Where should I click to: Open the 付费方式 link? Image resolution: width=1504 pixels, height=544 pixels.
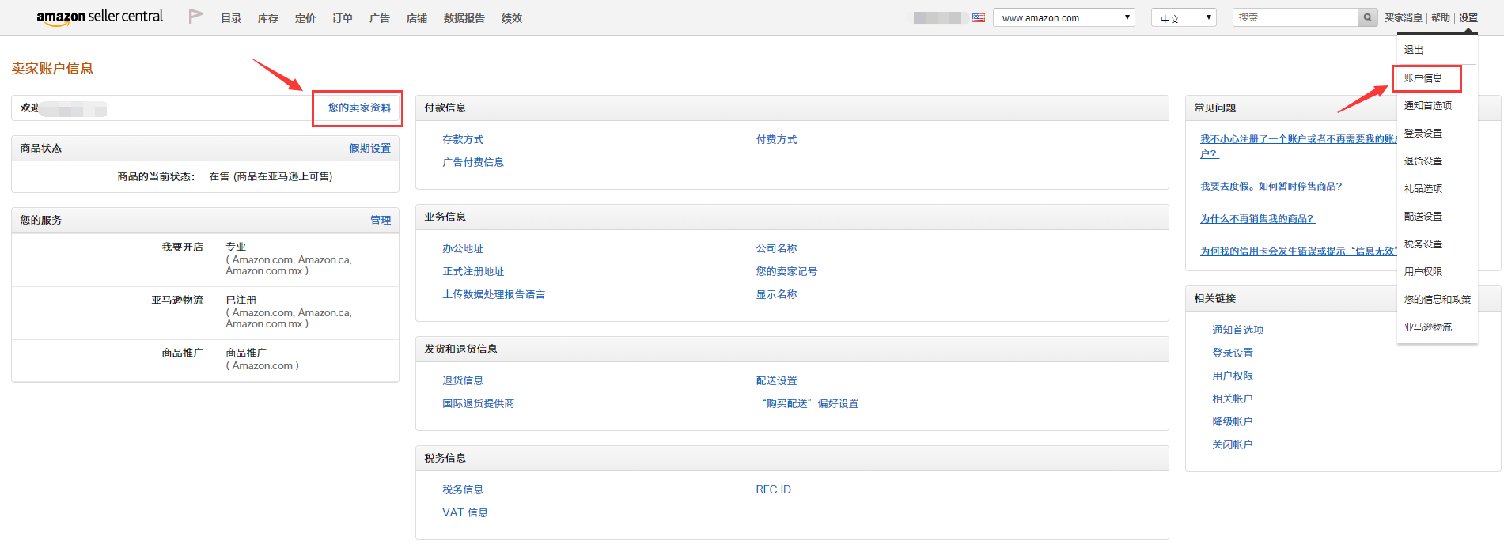pyautogui.click(x=776, y=139)
